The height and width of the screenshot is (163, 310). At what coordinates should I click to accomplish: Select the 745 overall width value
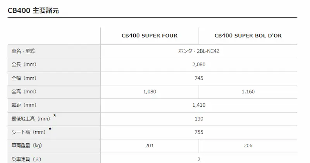(198, 78)
